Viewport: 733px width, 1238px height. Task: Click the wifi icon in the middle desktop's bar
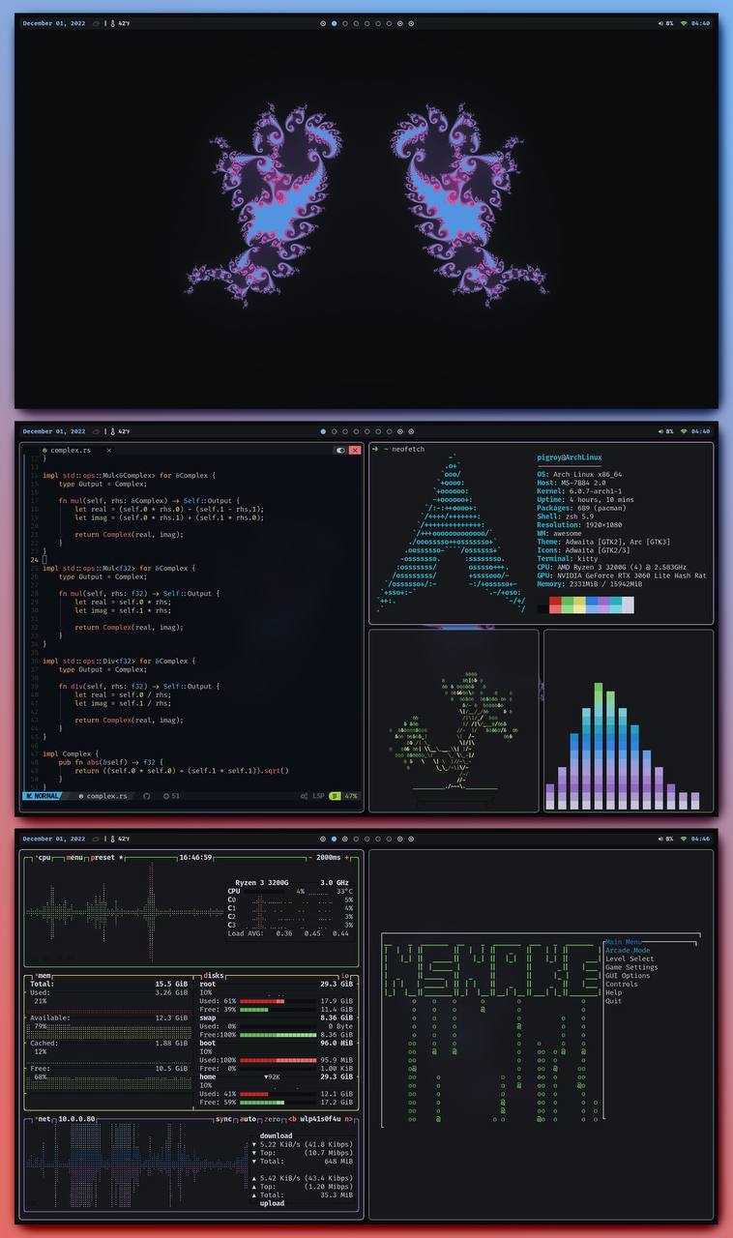tap(684, 431)
